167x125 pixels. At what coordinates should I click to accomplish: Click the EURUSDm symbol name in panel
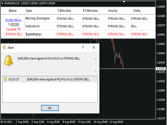[x=14, y=20]
